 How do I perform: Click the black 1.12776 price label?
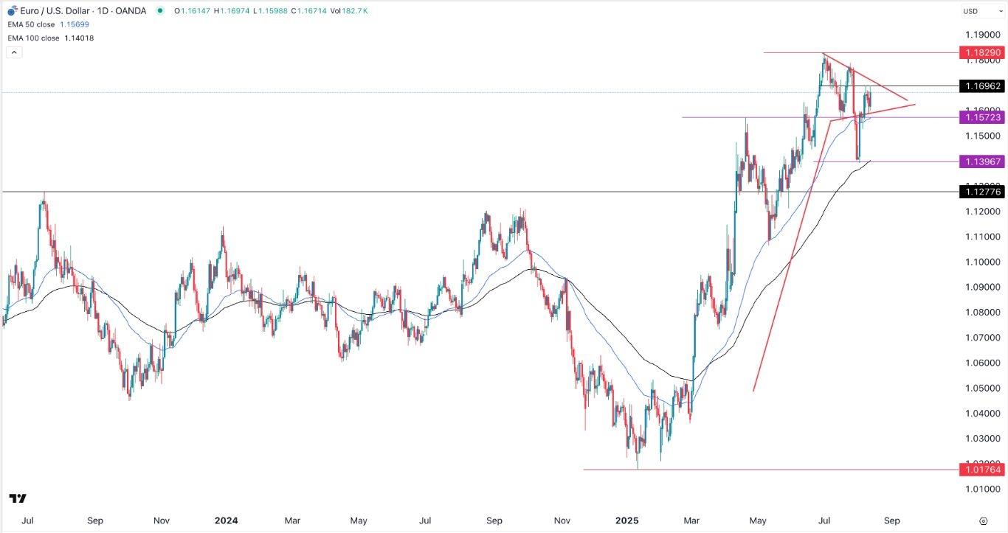[x=981, y=192]
